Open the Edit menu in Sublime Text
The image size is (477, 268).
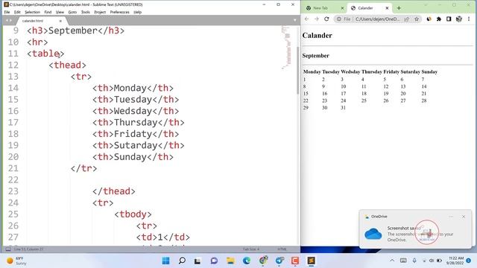(x=17, y=12)
